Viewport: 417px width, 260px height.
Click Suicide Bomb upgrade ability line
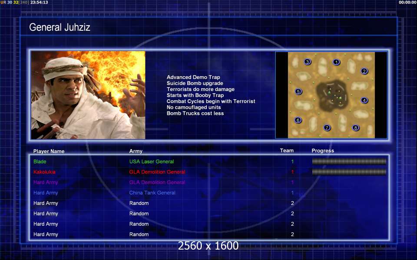pos(195,83)
